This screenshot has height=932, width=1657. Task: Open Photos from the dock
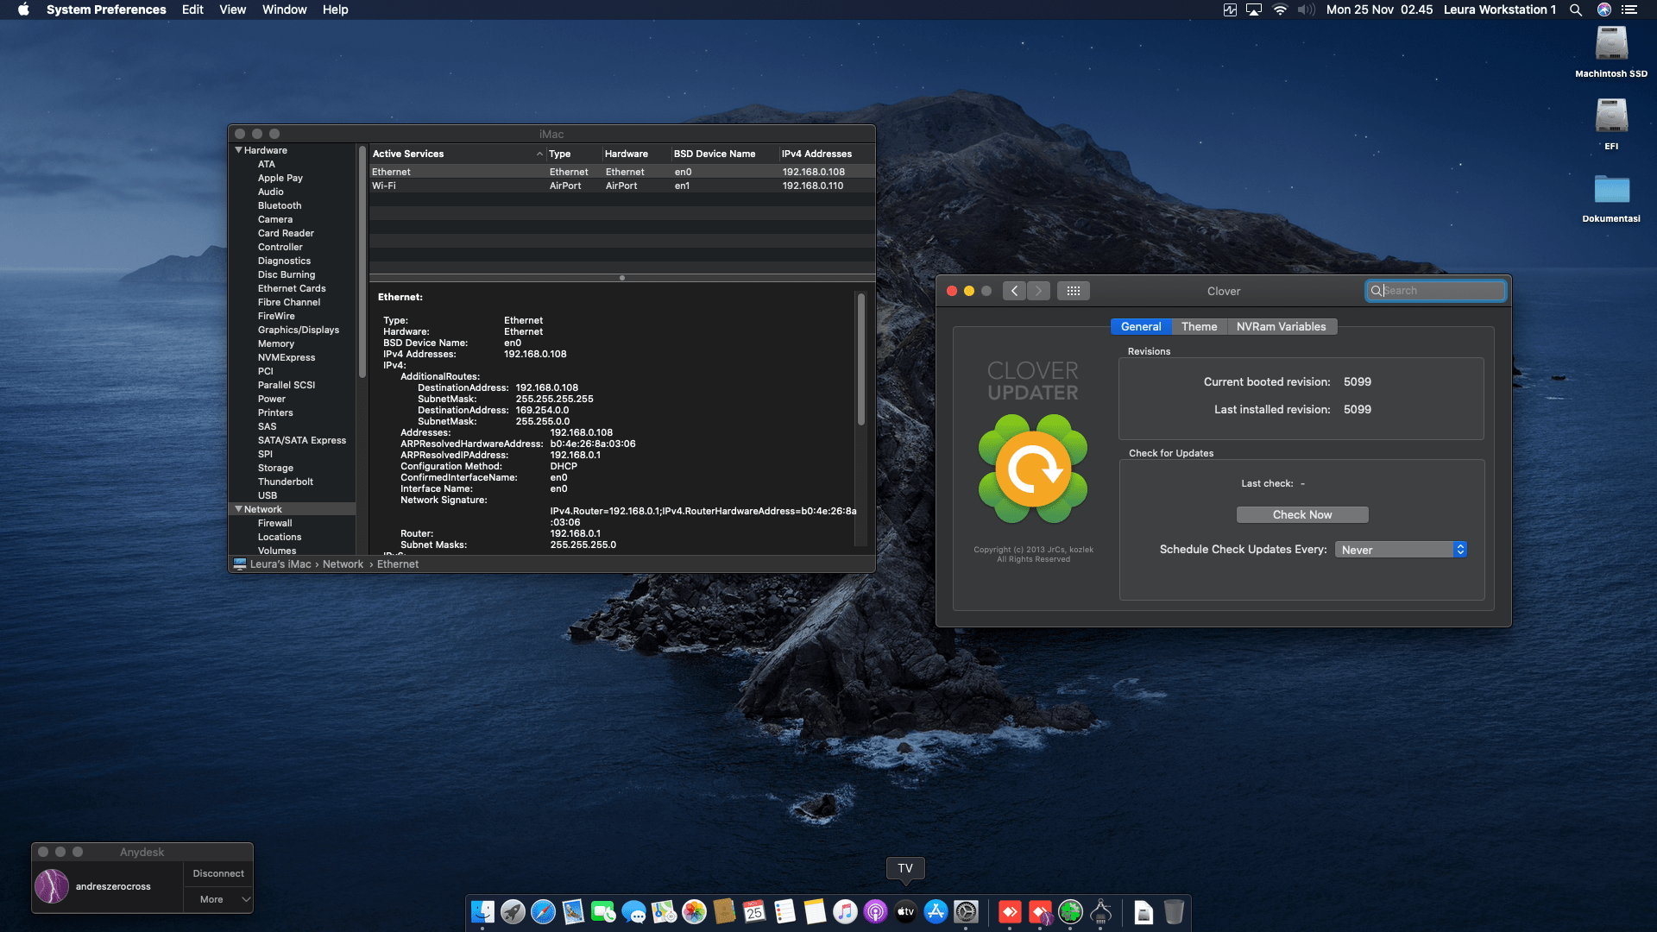[x=694, y=912]
